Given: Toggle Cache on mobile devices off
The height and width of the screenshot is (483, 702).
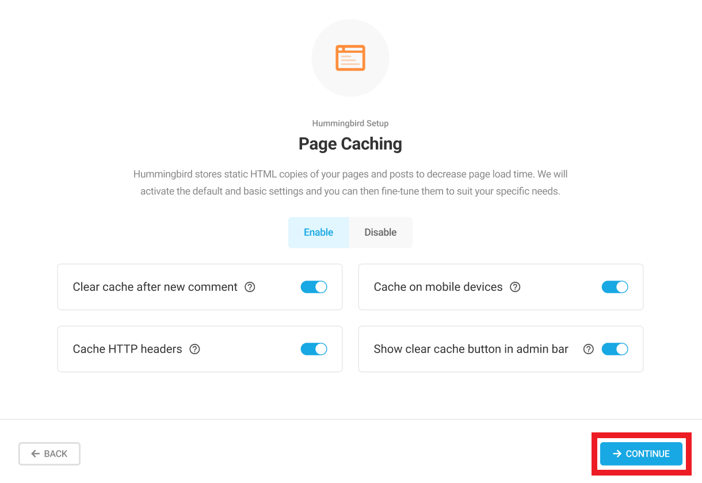Looking at the screenshot, I should click(615, 286).
